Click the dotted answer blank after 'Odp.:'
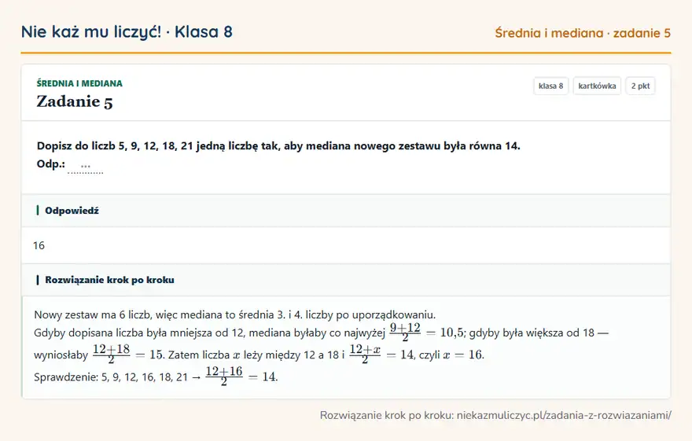Screen dimensions: 692x441 point(85,167)
